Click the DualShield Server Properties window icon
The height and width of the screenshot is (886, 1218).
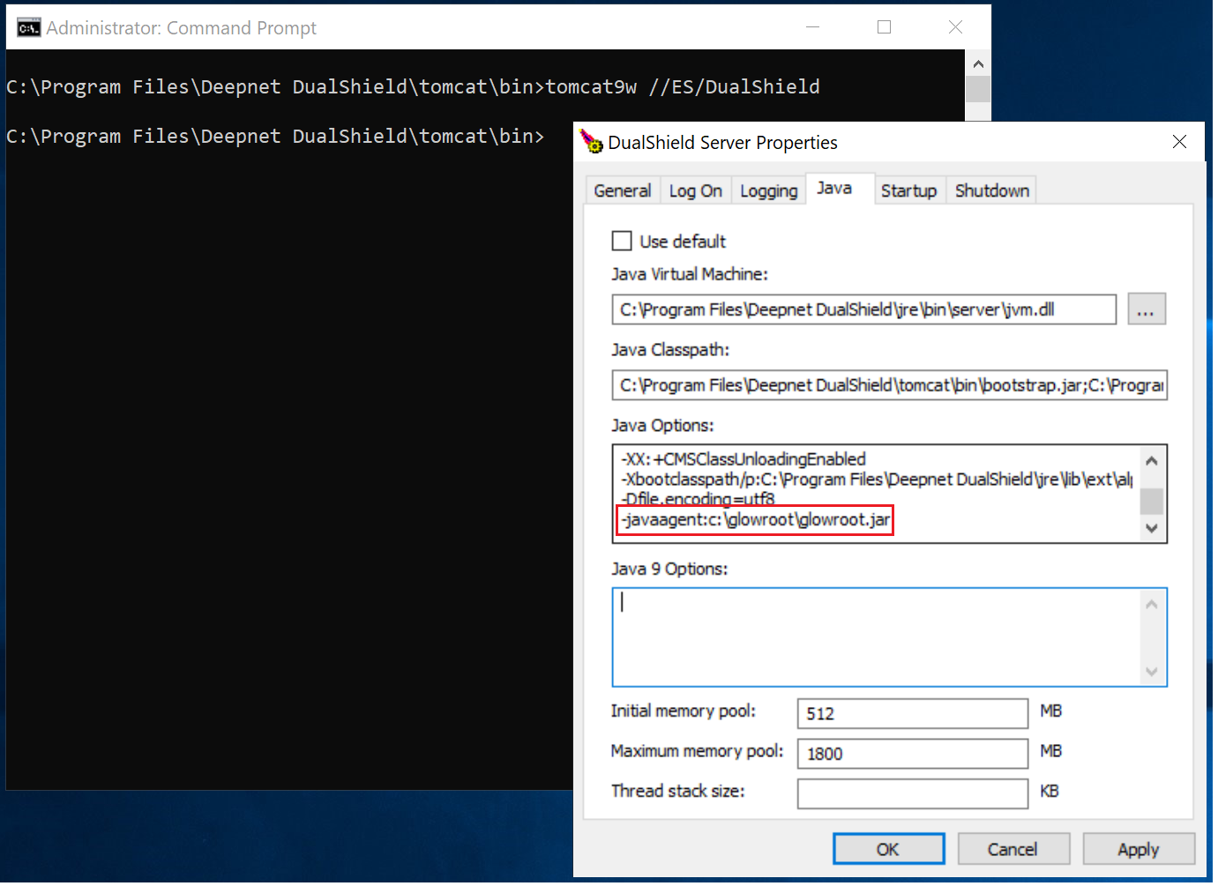(x=591, y=141)
